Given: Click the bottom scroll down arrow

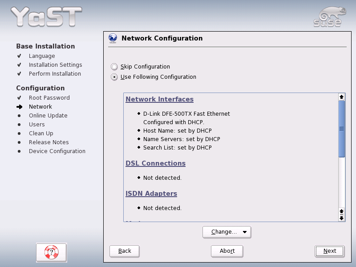Looking at the screenshot, I should click(341, 218).
